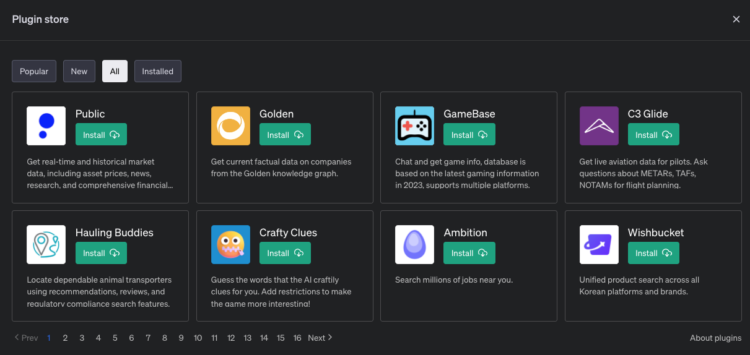Screen dimensions: 750x355
Task: Go to page 10
Action: (198, 338)
